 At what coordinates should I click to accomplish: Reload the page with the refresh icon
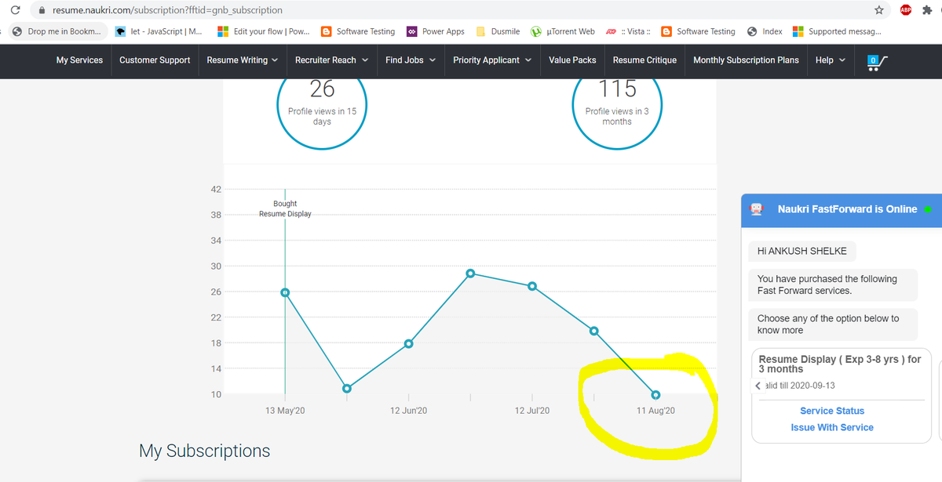click(x=14, y=10)
